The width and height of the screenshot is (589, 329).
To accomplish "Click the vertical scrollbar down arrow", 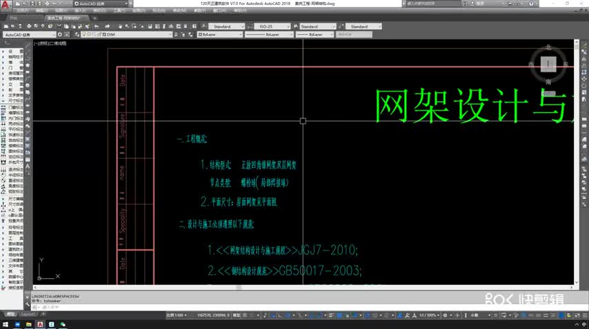I will click(x=577, y=282).
